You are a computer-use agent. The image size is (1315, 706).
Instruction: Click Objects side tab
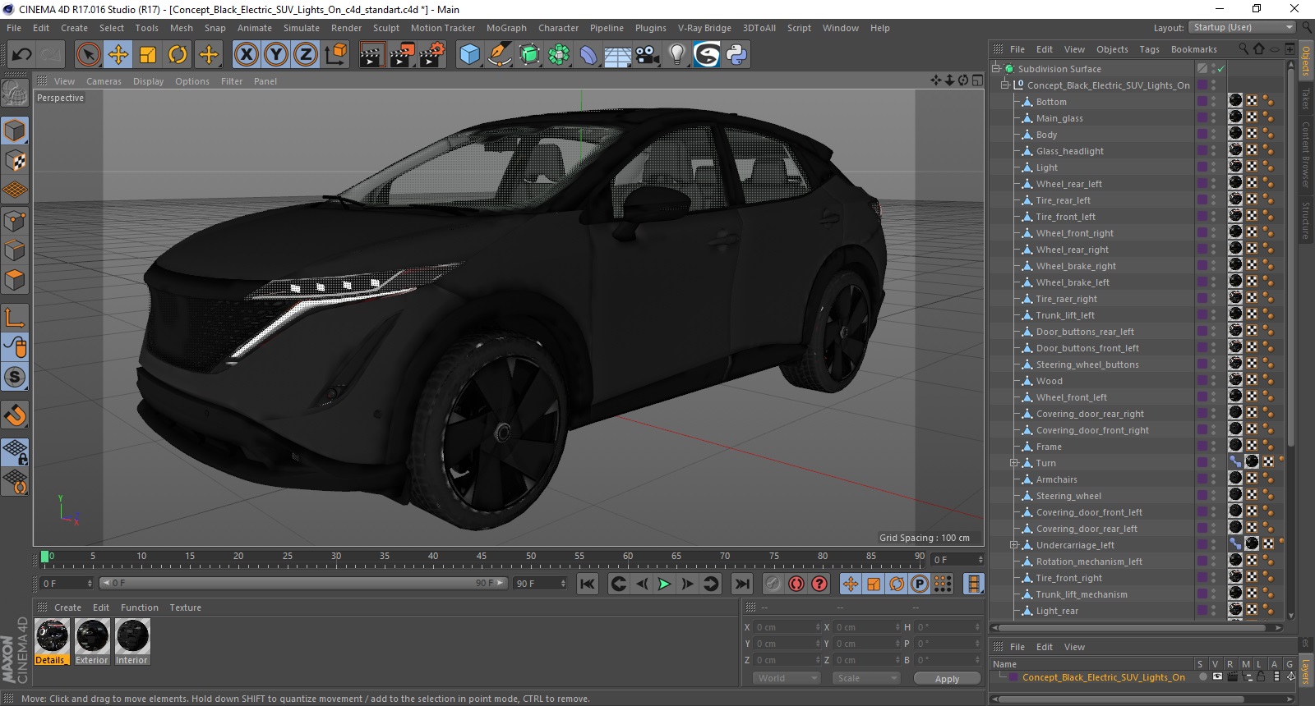click(x=1306, y=62)
